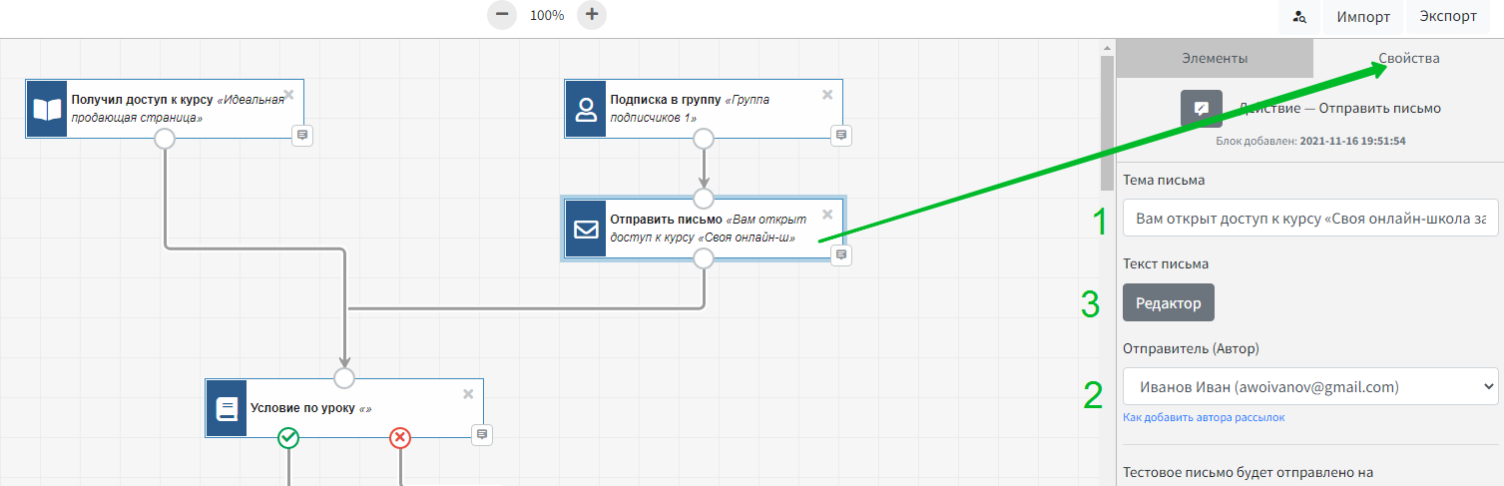The width and height of the screenshot is (1504, 486).
Task: Delete the 'Условие по уроку' block
Action: tap(468, 393)
